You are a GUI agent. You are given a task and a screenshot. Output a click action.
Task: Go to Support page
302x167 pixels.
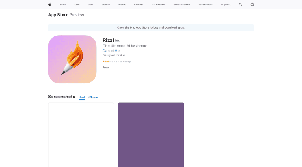coord(226,5)
